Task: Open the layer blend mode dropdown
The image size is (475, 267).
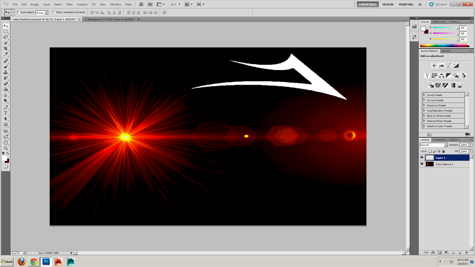Action: [434, 145]
